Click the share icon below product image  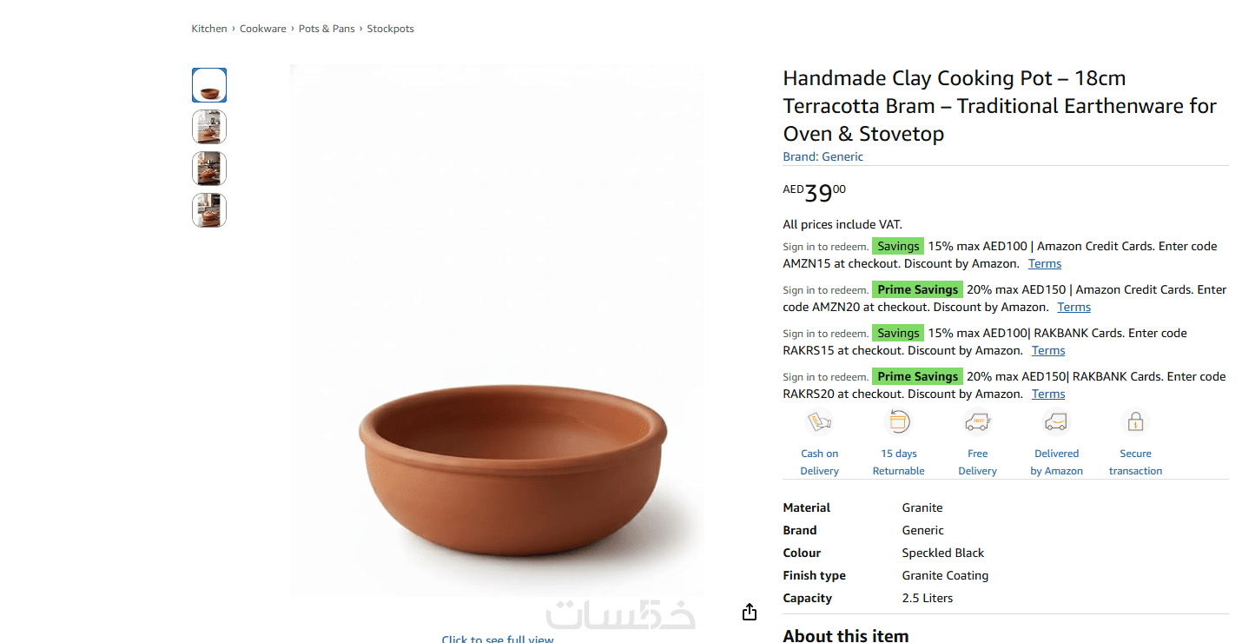point(750,613)
